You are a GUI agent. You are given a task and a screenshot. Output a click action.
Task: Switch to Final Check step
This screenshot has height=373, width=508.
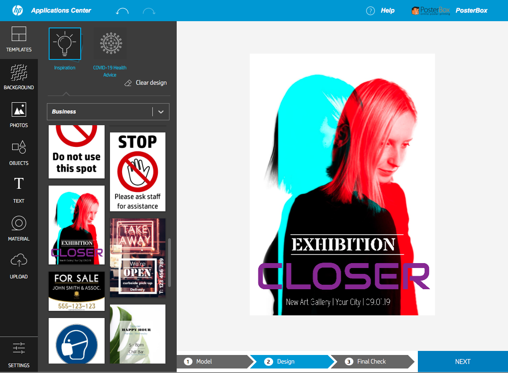pos(371,361)
